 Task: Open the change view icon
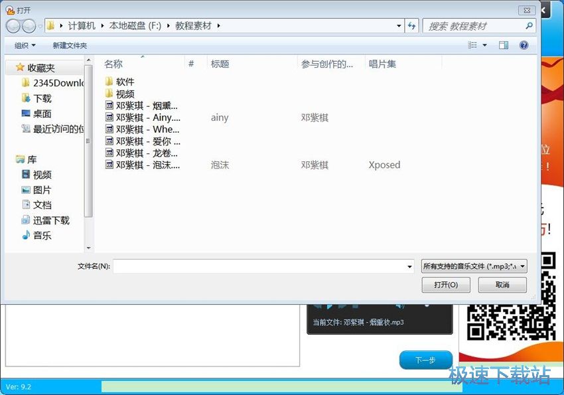472,45
